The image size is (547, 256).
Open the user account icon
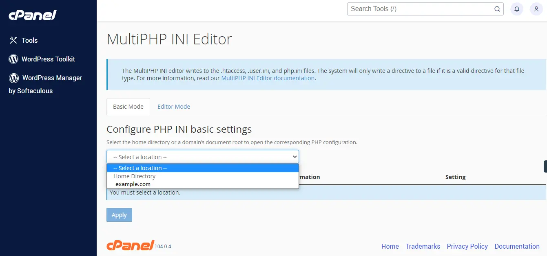tap(536, 9)
